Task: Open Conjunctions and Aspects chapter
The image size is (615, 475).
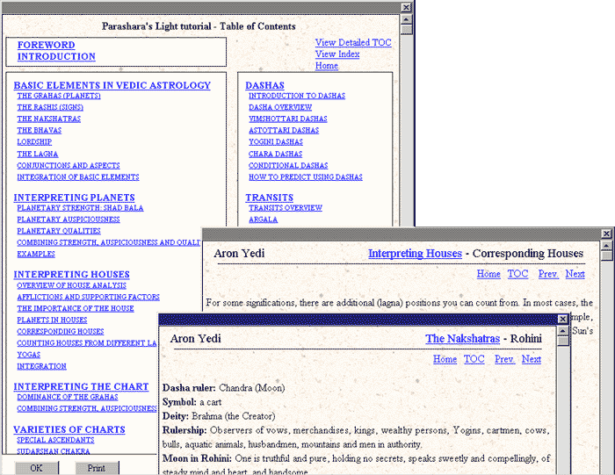Action: point(69,165)
